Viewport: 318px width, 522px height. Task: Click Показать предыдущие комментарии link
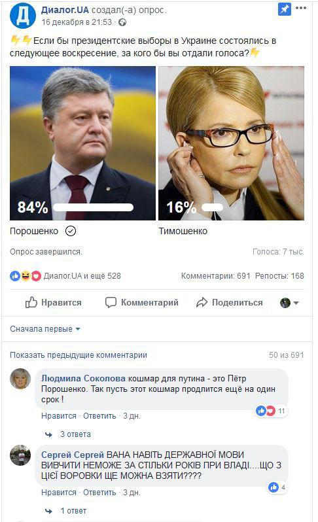click(x=79, y=355)
